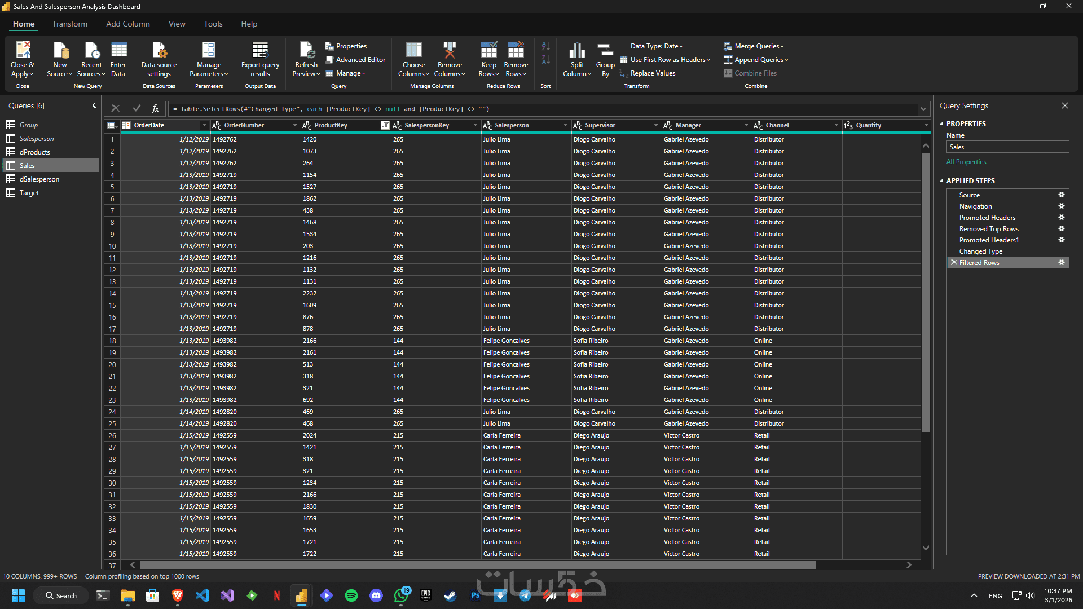Viewport: 1083px width, 609px height.
Task: Select the dSalesperson query
Action: (x=39, y=179)
